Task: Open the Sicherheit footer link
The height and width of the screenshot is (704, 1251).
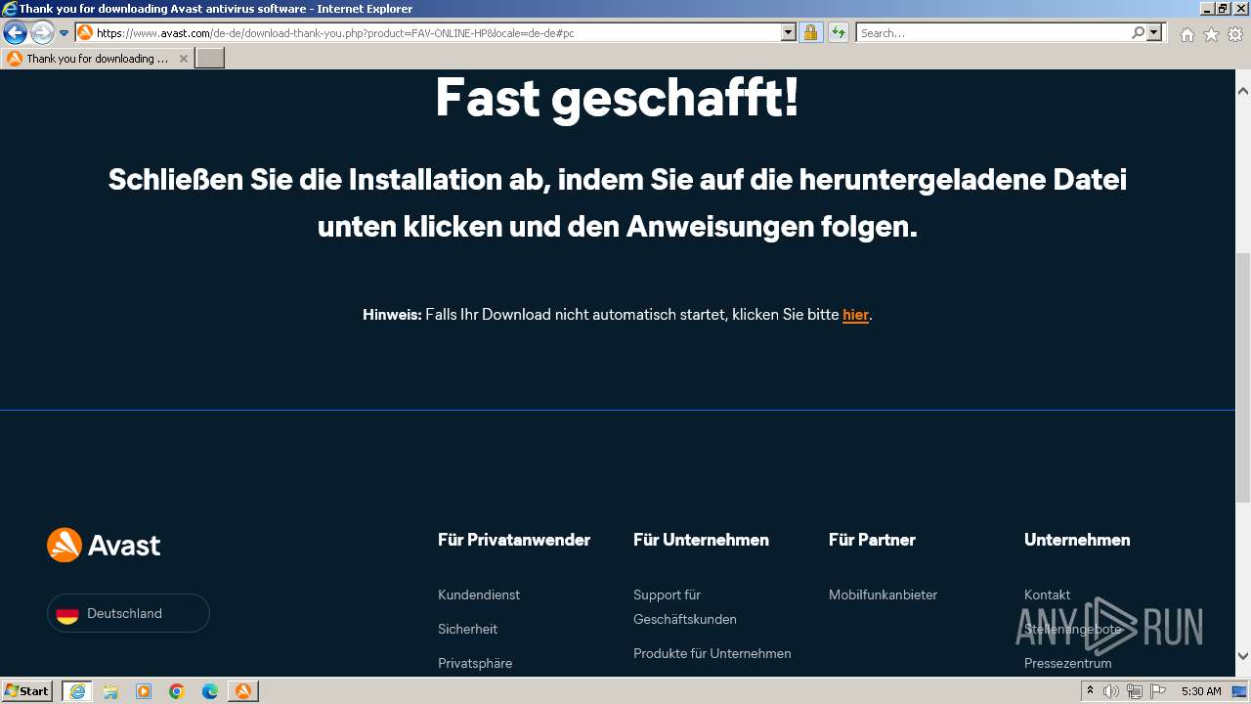Action: point(467,629)
